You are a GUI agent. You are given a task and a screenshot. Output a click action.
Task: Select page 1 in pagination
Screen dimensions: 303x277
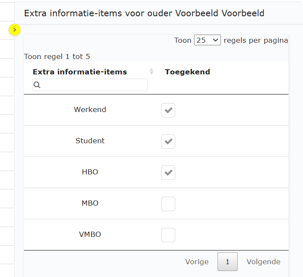pos(227,262)
